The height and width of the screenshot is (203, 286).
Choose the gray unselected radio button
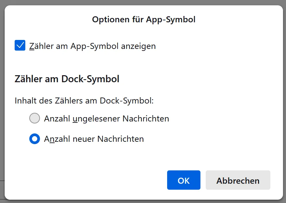click(35, 118)
